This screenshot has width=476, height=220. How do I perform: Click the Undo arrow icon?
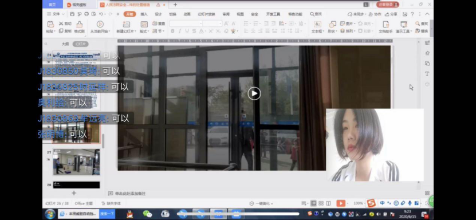(x=101, y=14)
